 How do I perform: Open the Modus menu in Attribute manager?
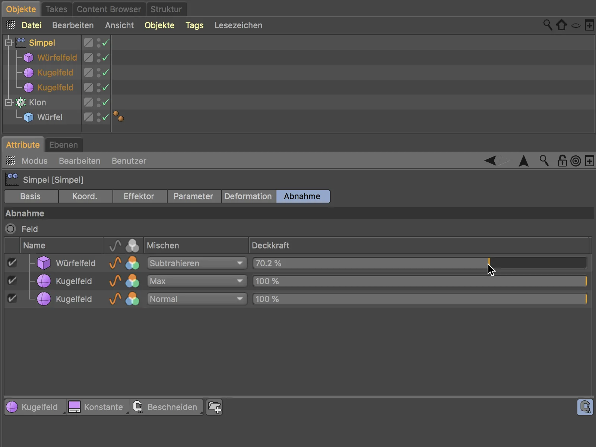(35, 161)
